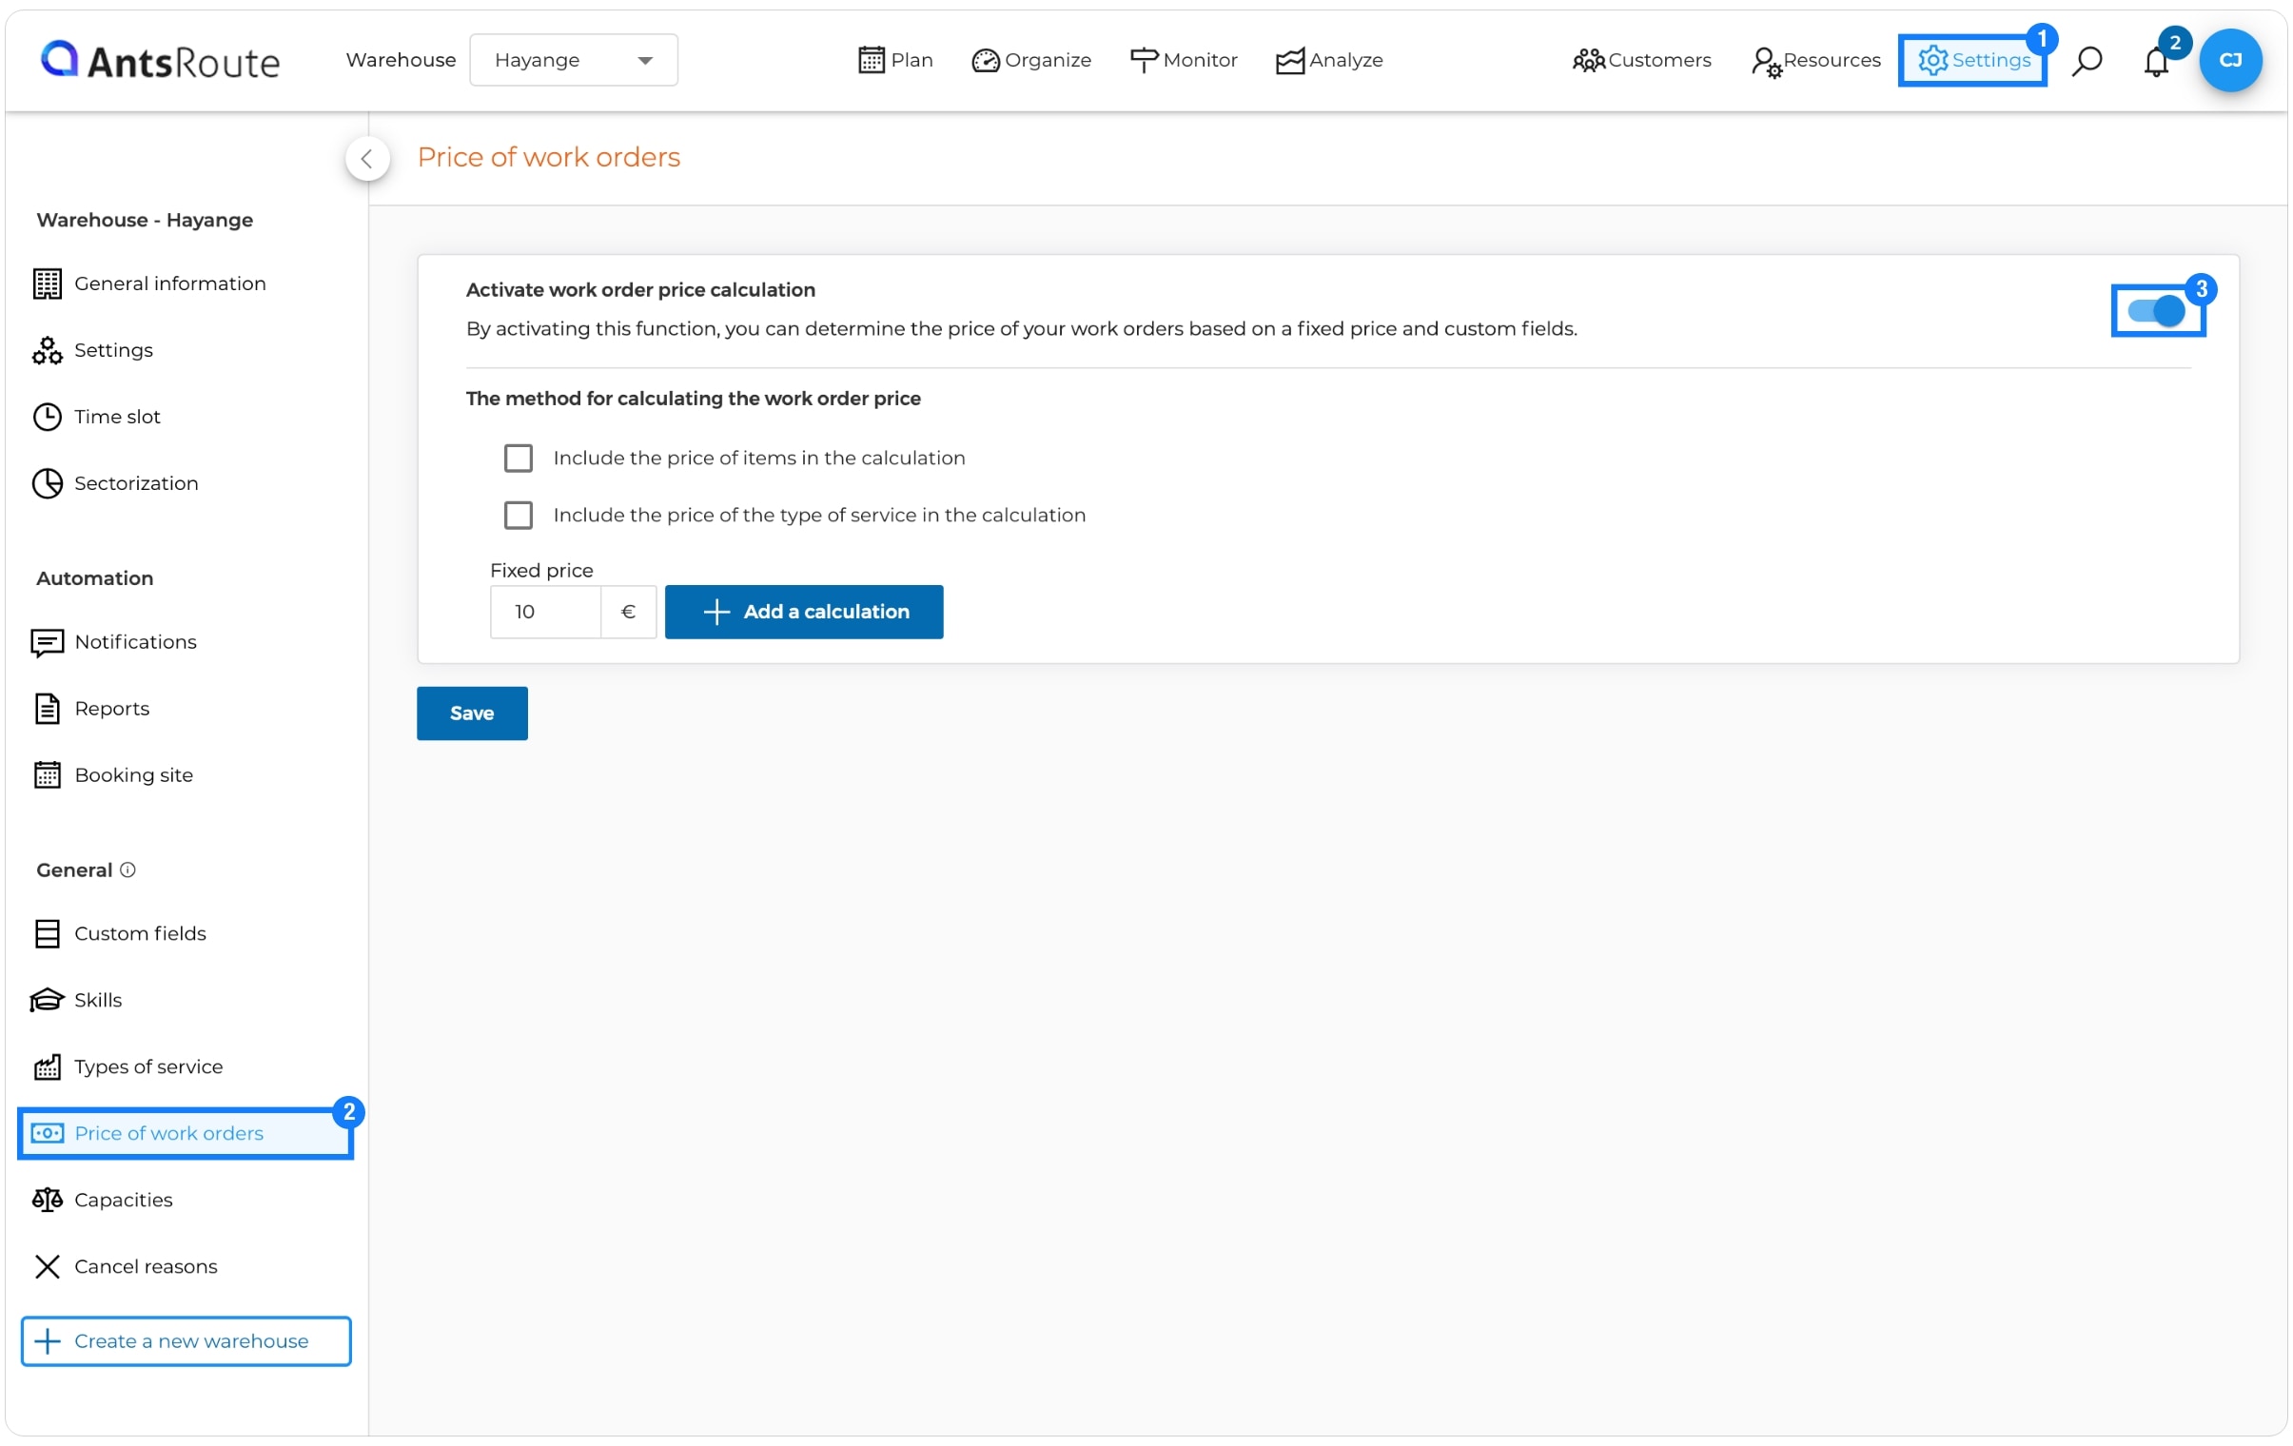Click the Warehouse - Hayange sidebar heading
Screen dimensions: 2293x1446
pos(145,220)
